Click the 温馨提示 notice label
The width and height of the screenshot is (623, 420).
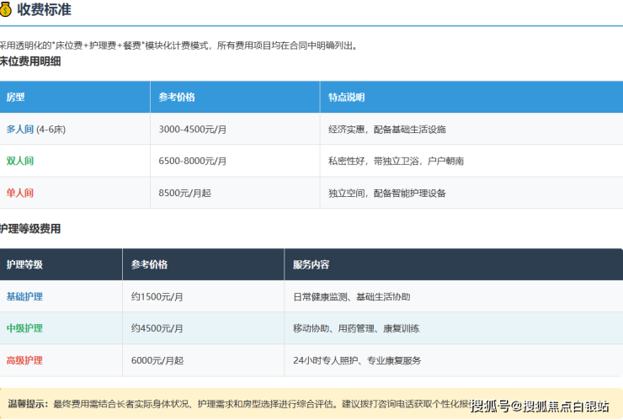coord(27,404)
